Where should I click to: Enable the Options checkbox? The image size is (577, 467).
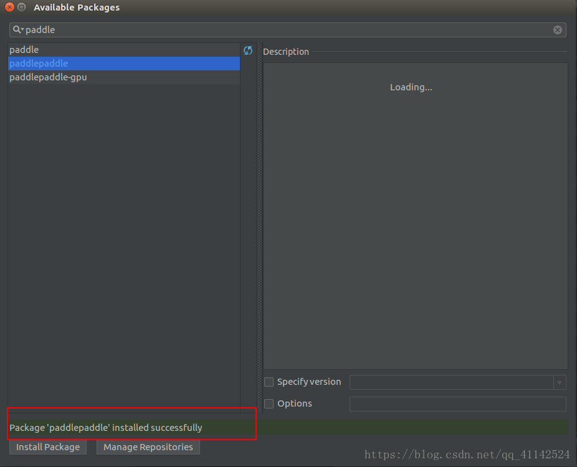click(x=269, y=403)
